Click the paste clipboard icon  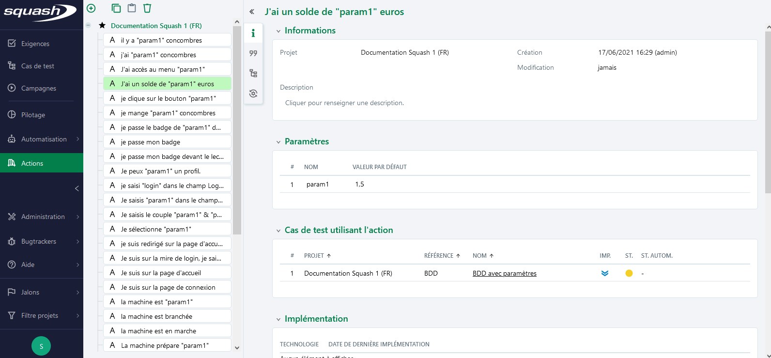132,8
